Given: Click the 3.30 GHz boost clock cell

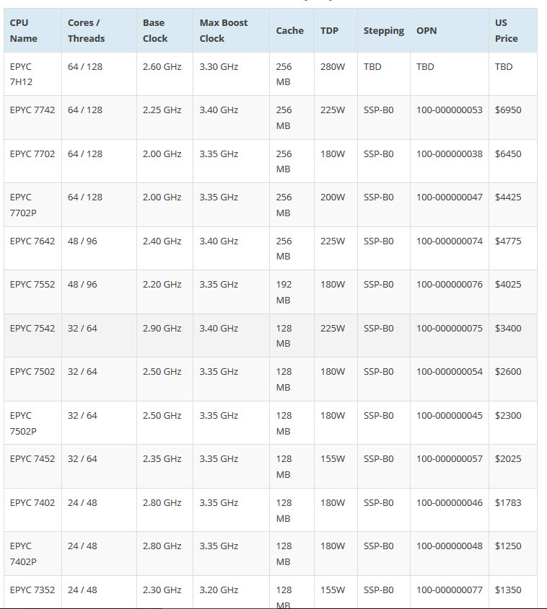Looking at the screenshot, I should pyautogui.click(x=232, y=74).
